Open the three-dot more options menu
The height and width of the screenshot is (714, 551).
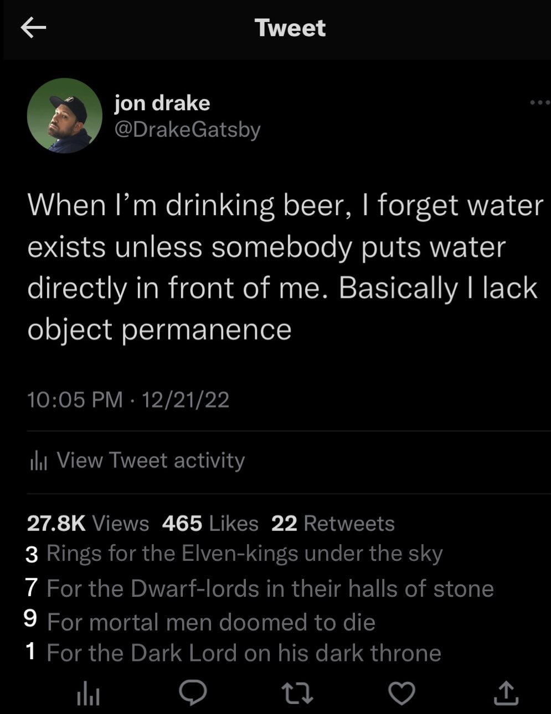(539, 103)
